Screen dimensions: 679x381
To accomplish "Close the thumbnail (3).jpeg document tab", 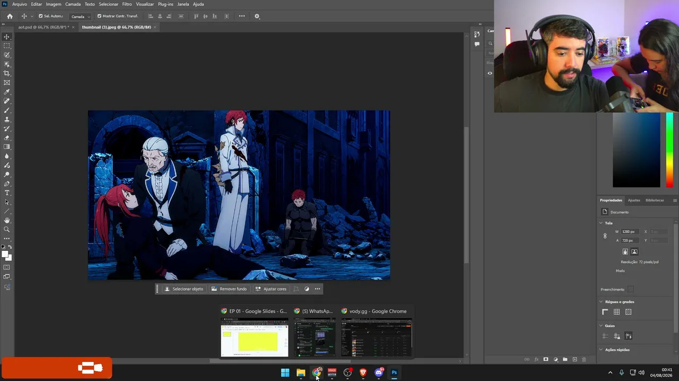I will [155, 27].
